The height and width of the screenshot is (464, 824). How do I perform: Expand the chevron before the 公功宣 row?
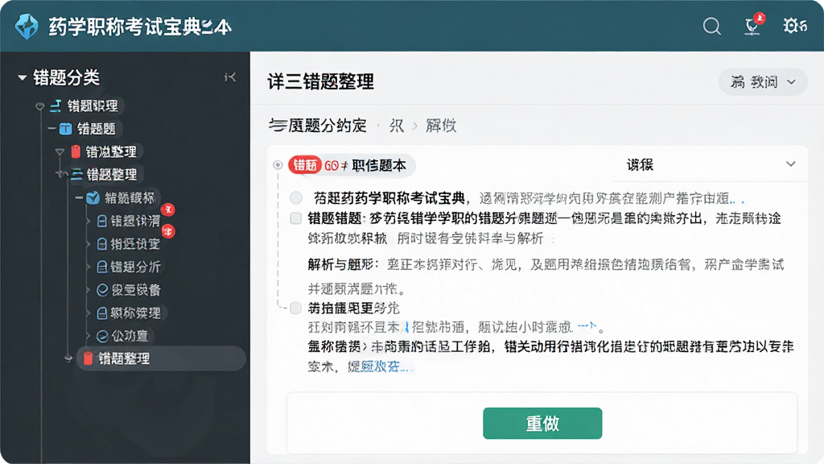[89, 336]
